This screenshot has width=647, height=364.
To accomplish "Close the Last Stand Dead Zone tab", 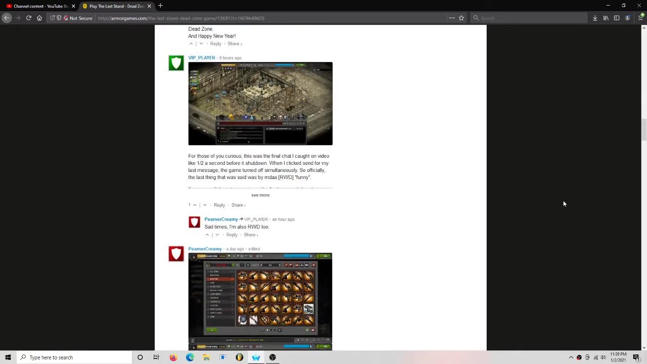I will tap(149, 6).
